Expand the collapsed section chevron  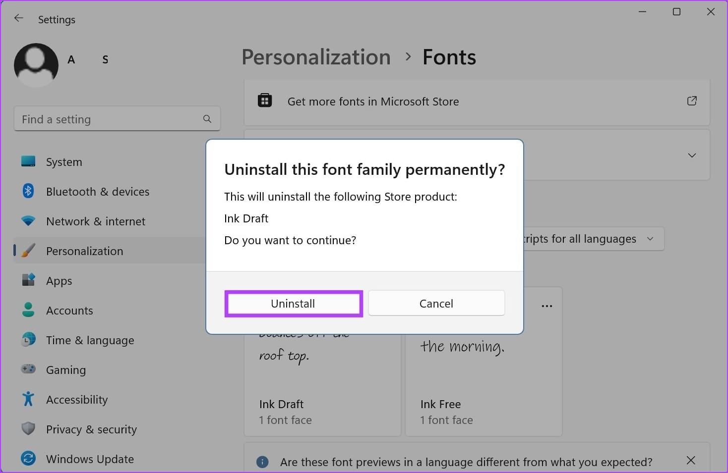692,155
